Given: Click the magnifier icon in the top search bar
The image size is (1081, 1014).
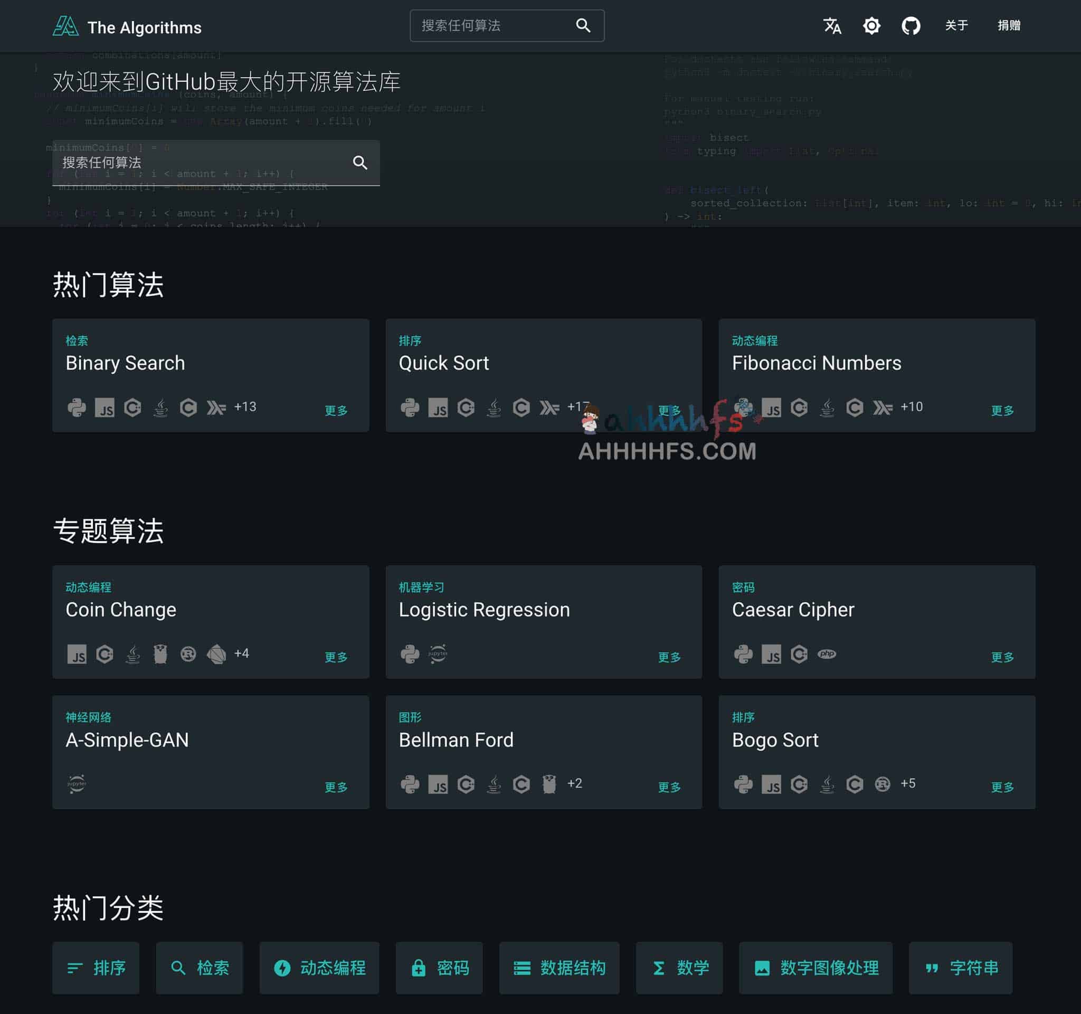Looking at the screenshot, I should point(583,25).
